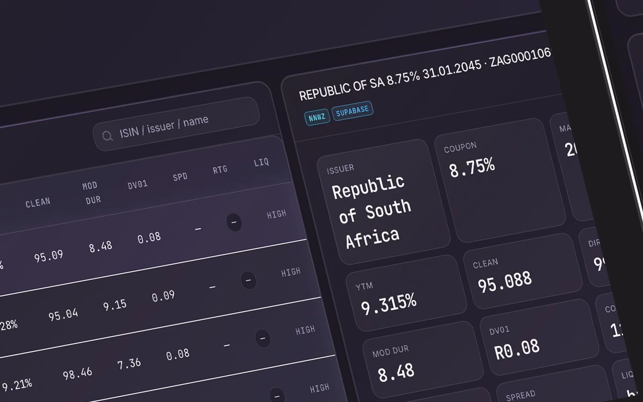Select clean price 98.46 in the table
Viewport: 643px width, 402px height.
[x=78, y=374]
